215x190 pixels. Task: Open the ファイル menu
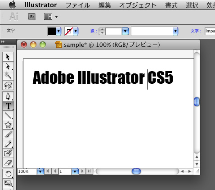[x=78, y=5]
